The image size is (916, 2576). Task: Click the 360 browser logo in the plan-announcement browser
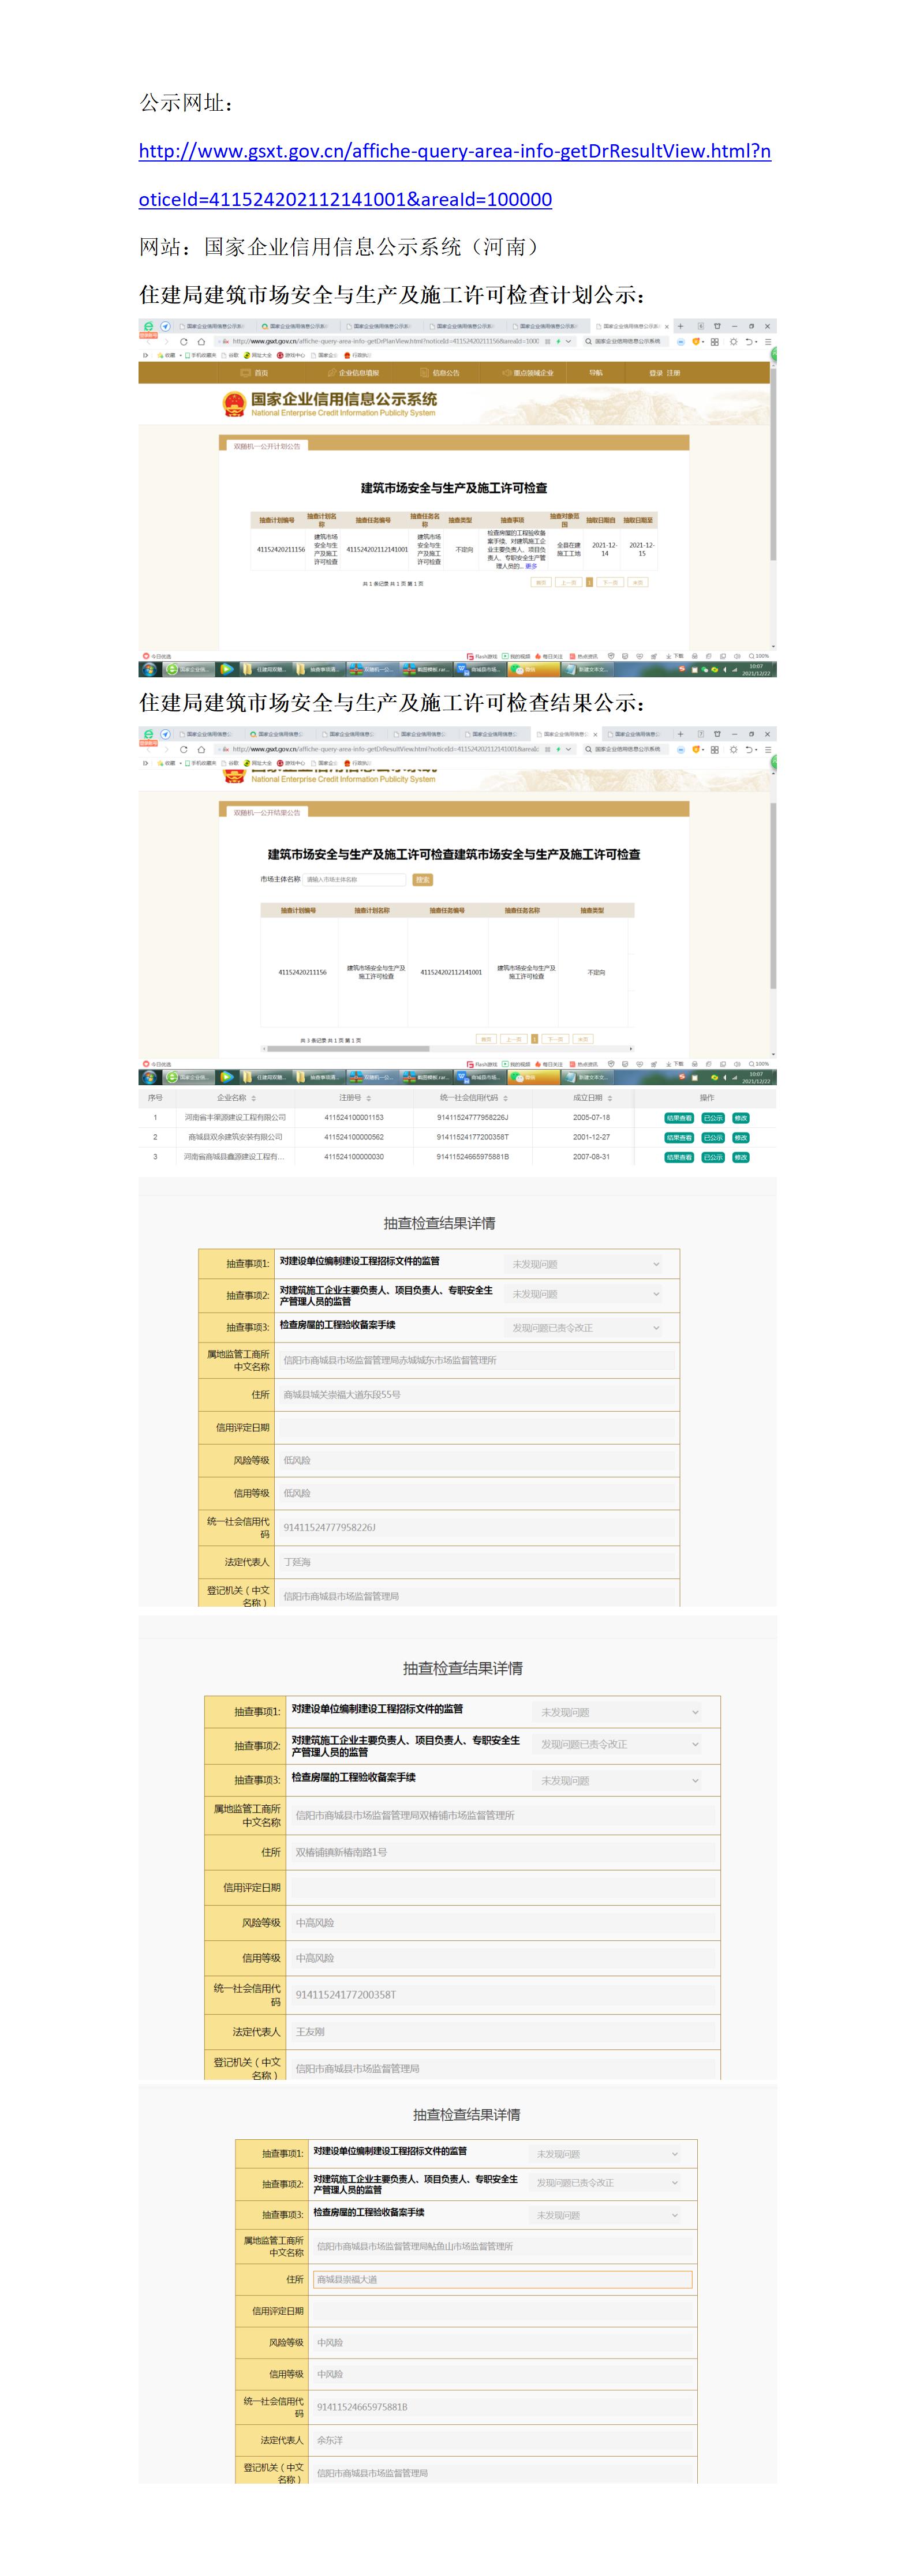coord(148,326)
